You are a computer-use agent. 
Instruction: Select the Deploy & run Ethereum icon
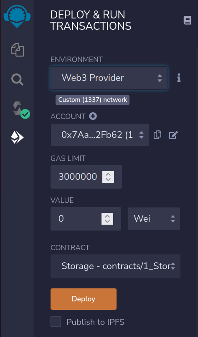(x=17, y=137)
